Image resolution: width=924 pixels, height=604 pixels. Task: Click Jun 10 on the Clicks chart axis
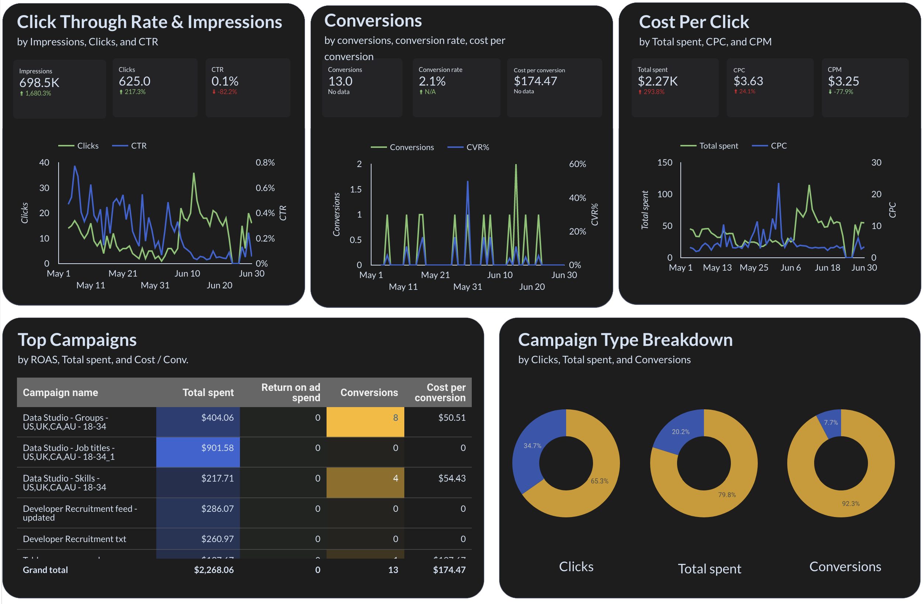pyautogui.click(x=187, y=274)
